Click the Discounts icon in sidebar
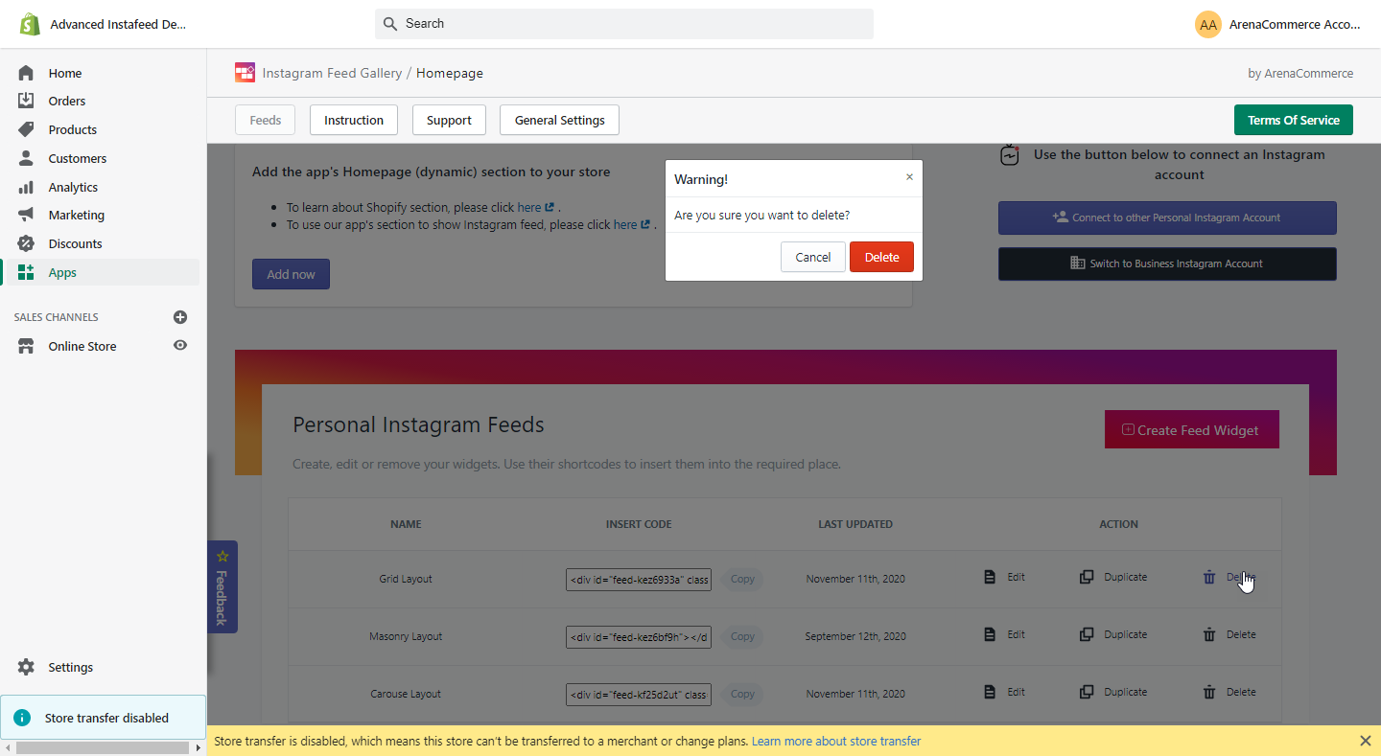Viewport: 1381px width, 756px height. pyautogui.click(x=26, y=243)
